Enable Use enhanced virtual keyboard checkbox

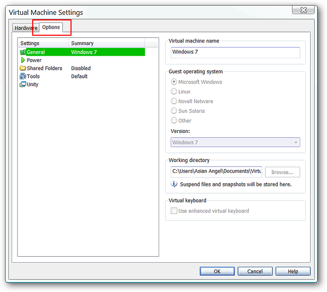(174, 211)
